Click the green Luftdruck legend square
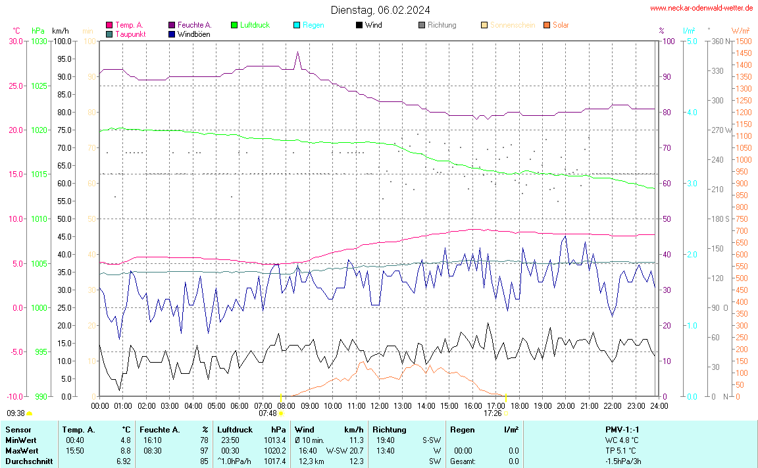This screenshot has height=468, width=758. tap(234, 25)
